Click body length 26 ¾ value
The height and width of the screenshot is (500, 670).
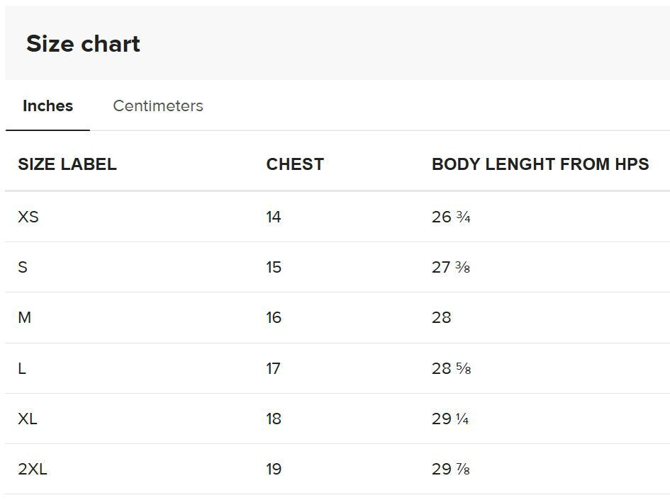click(x=451, y=217)
